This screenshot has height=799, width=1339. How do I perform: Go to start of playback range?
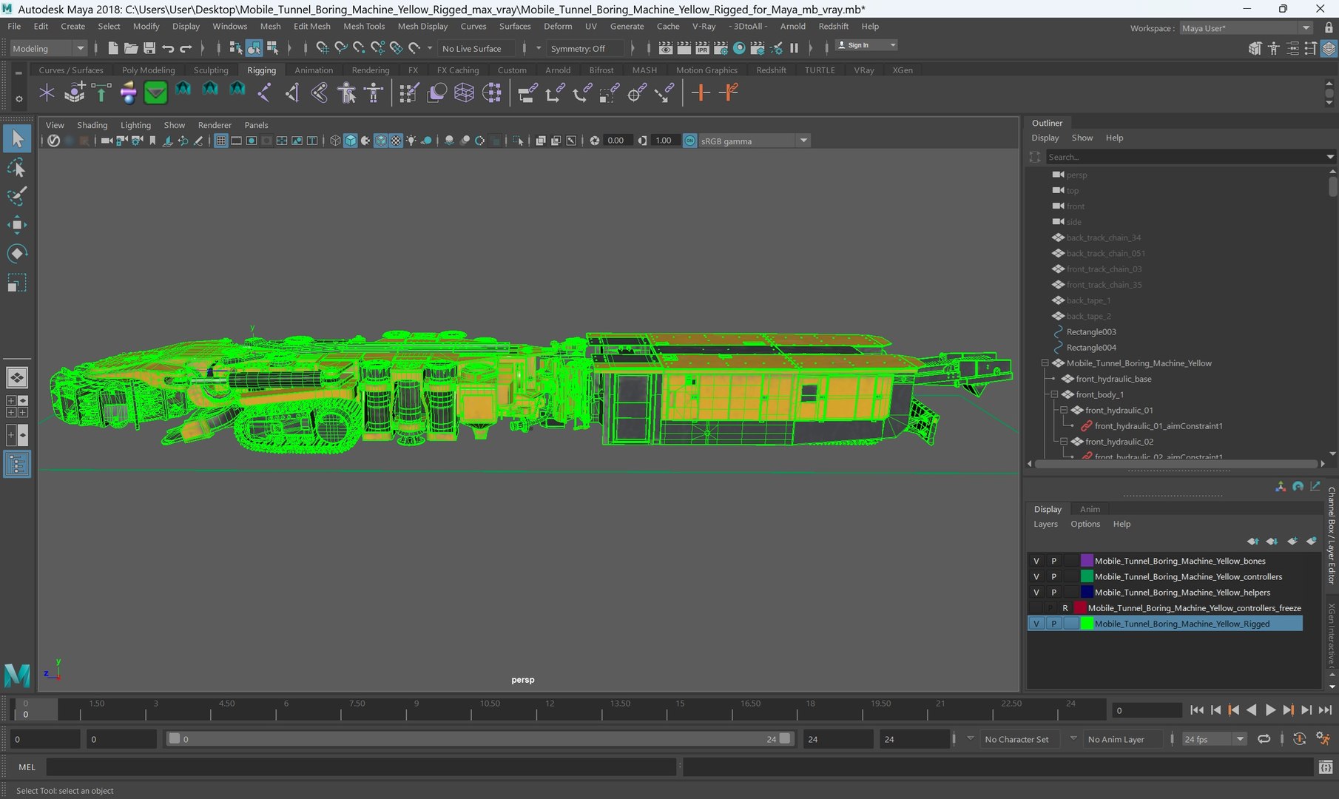coord(1197,709)
